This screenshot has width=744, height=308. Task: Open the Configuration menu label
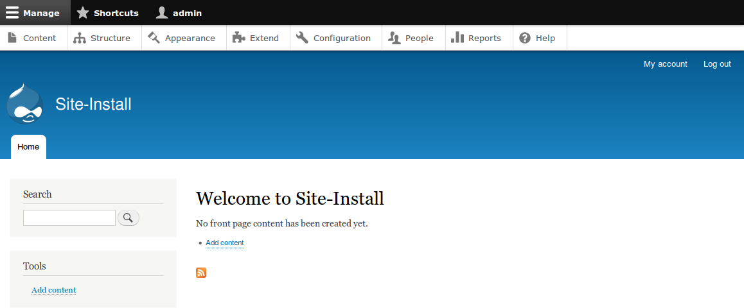click(x=342, y=38)
